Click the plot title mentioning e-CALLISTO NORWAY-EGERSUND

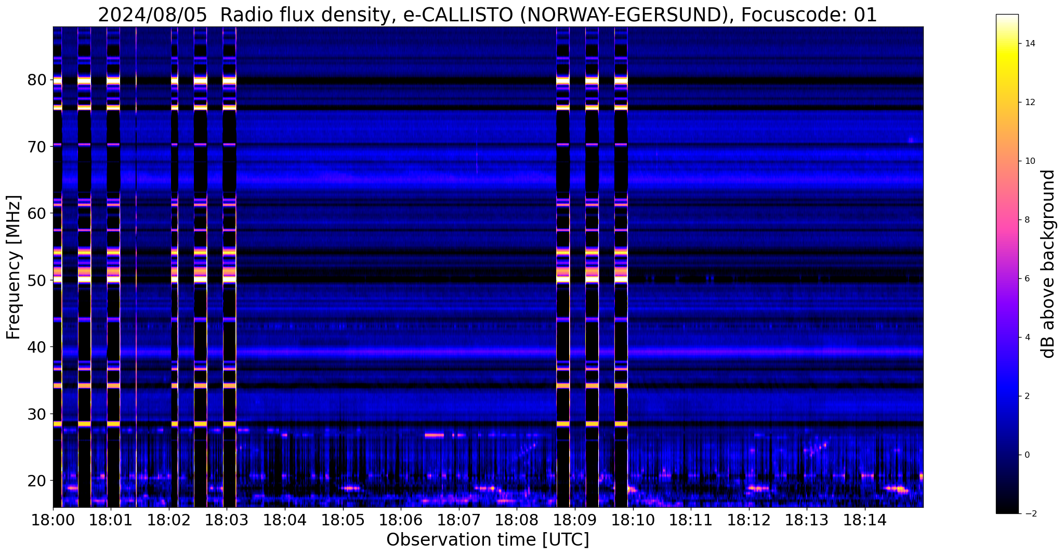coord(488,15)
